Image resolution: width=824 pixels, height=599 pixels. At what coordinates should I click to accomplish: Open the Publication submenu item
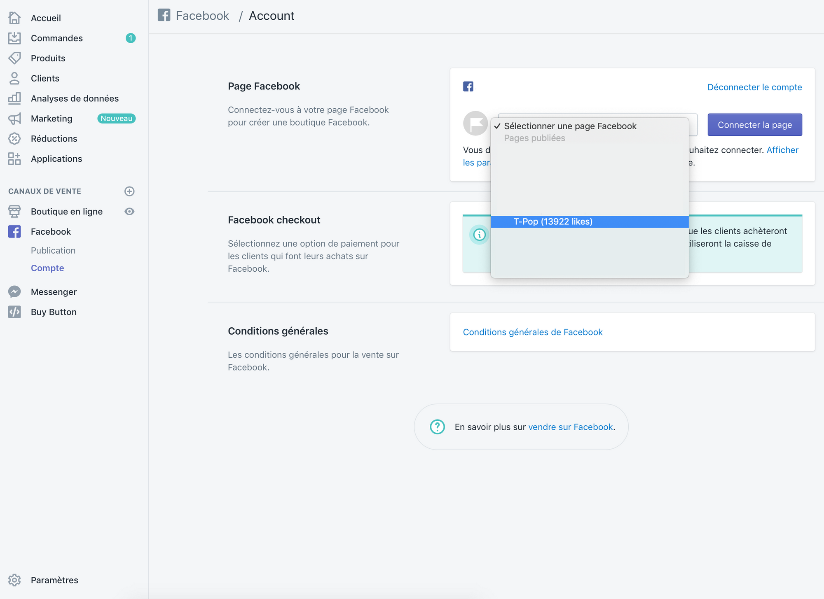pyautogui.click(x=53, y=250)
